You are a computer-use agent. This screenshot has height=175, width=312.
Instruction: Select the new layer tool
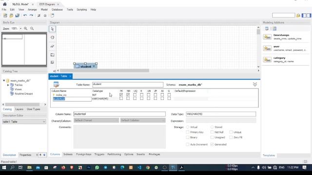(x=52, y=55)
